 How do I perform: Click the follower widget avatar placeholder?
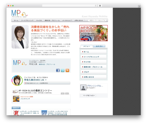[x=83, y=87]
